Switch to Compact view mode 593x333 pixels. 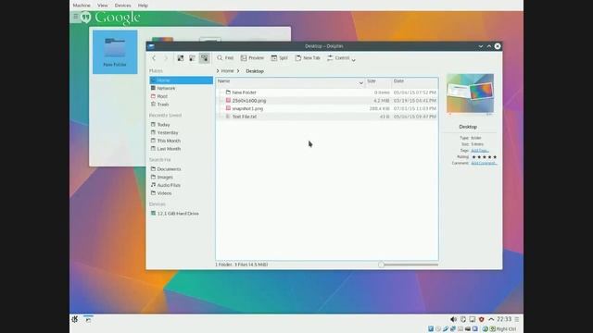click(192, 58)
